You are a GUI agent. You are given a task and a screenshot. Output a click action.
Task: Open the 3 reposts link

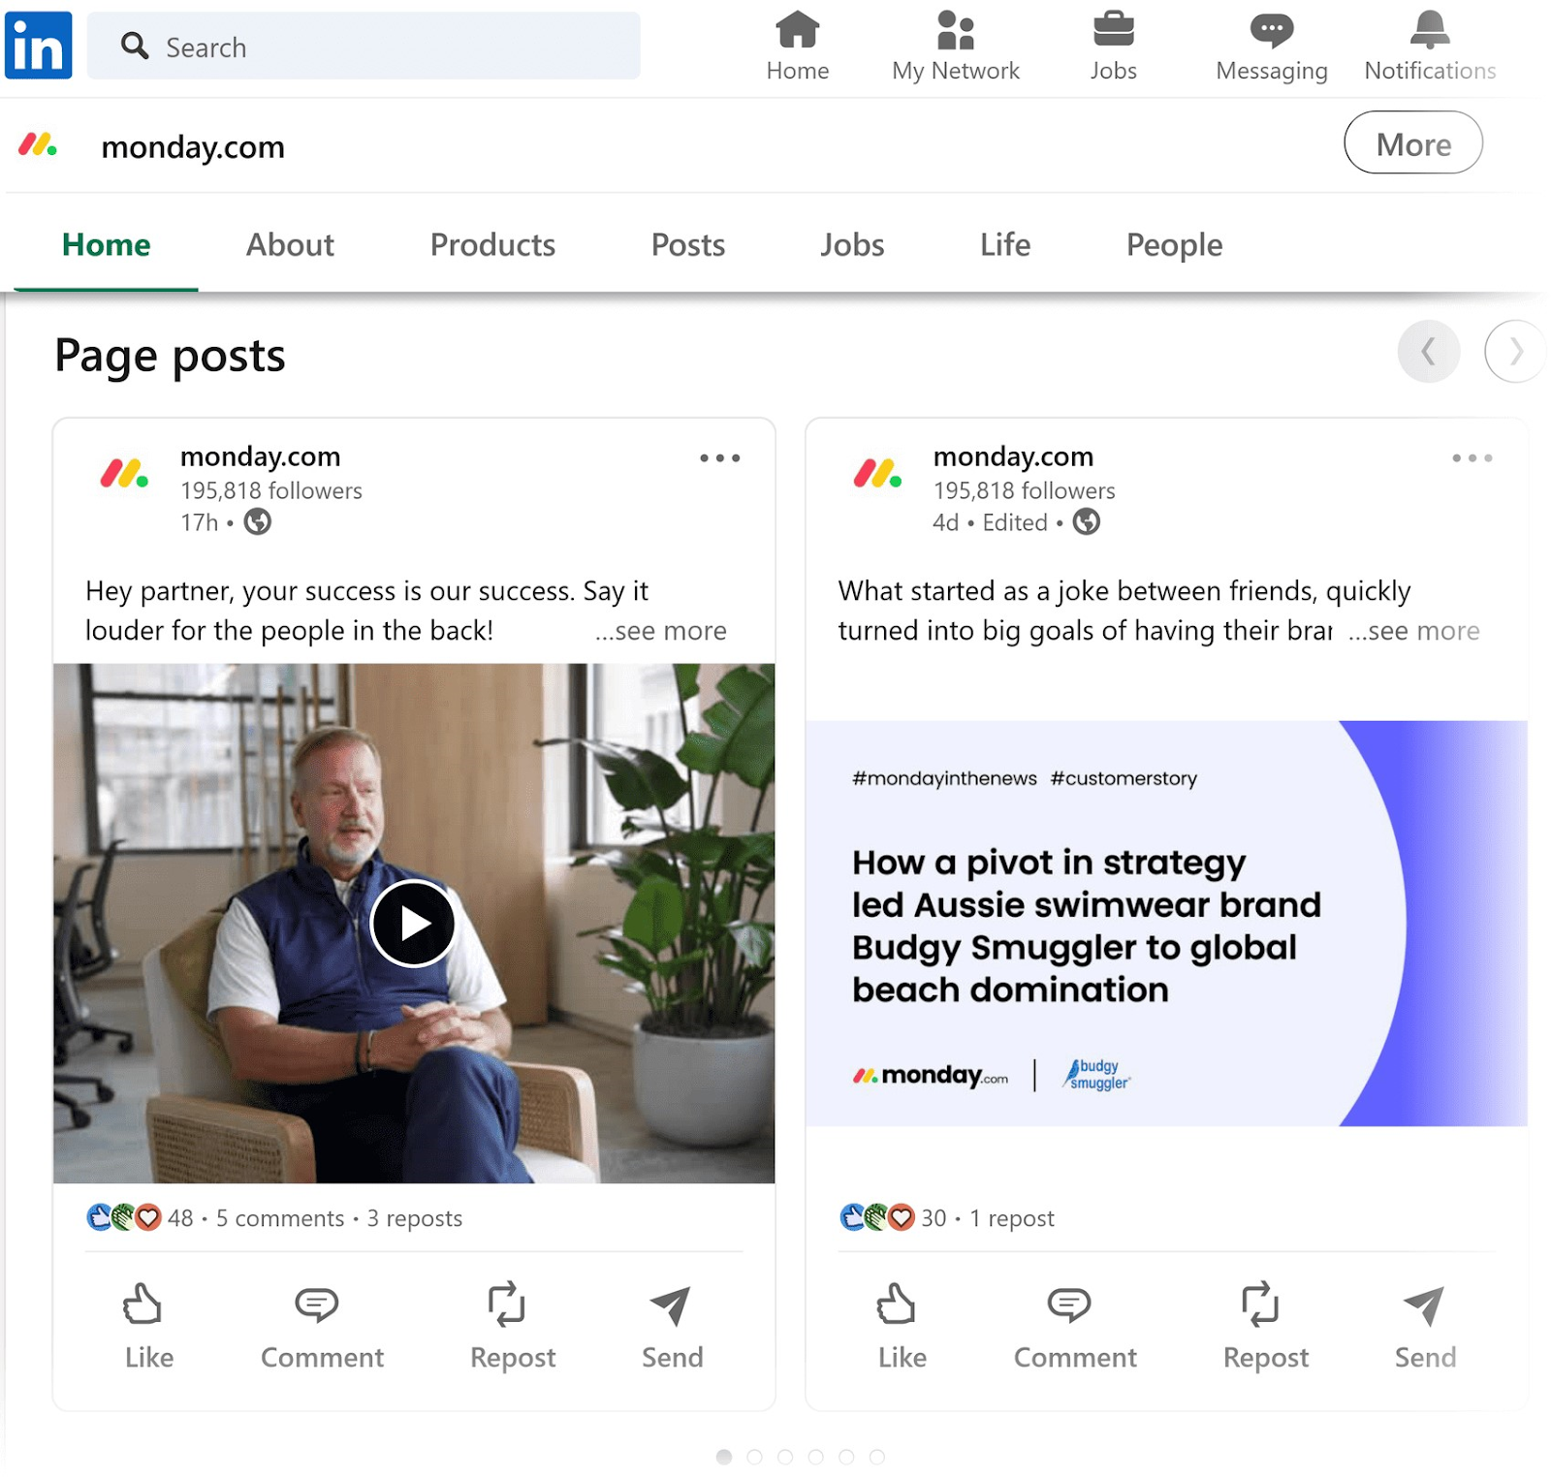pyautogui.click(x=414, y=1218)
